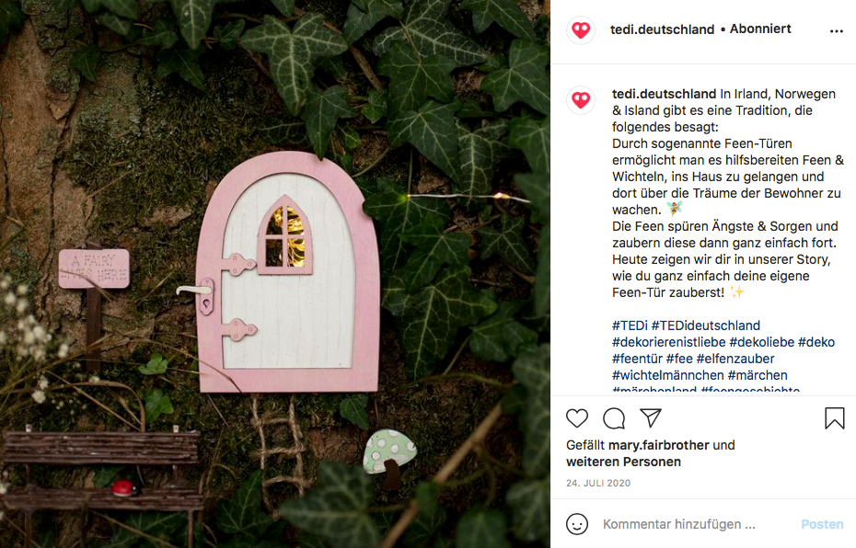Like the post with the heart icon
The height and width of the screenshot is (548, 856).
(576, 418)
